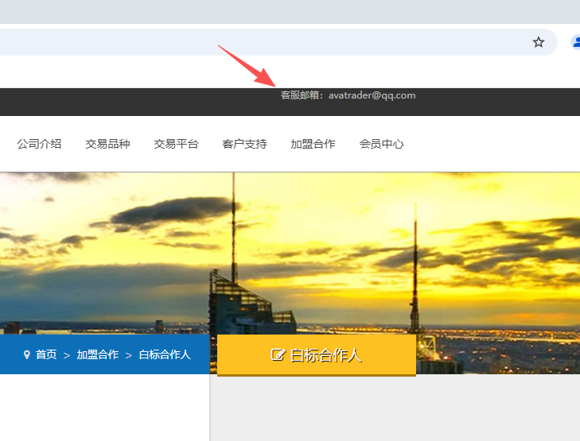
Task: Click the avatrader@qq.com email address
Action: tap(372, 95)
